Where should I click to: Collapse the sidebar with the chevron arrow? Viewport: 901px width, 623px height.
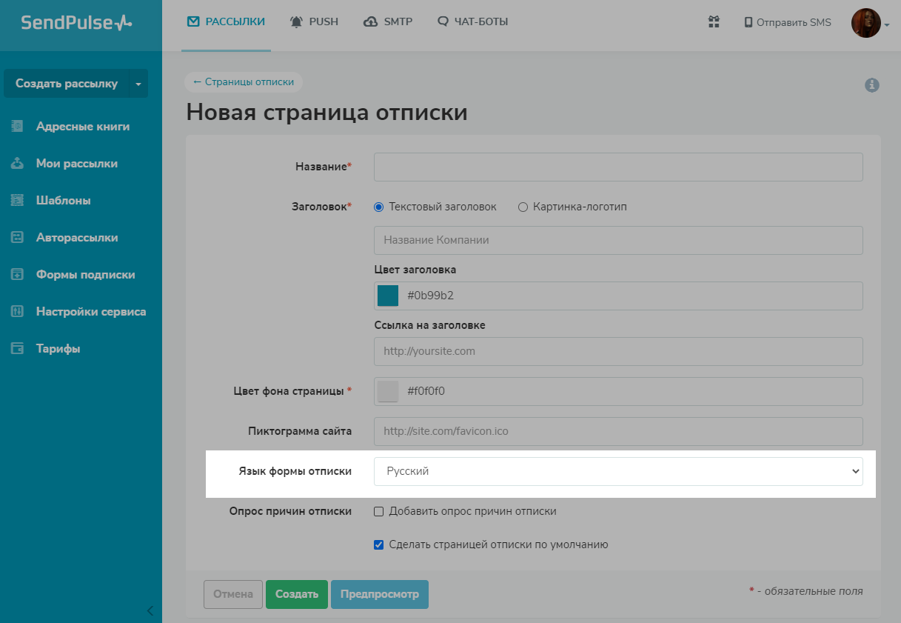coord(150,611)
